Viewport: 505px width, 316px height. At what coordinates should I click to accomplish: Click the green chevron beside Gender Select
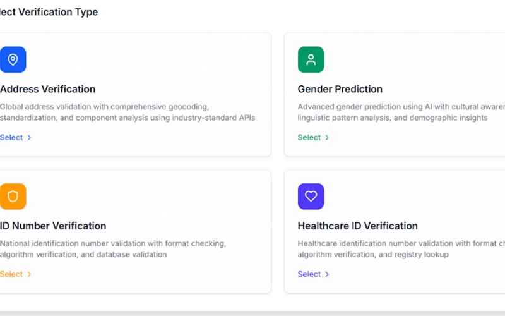pos(327,137)
